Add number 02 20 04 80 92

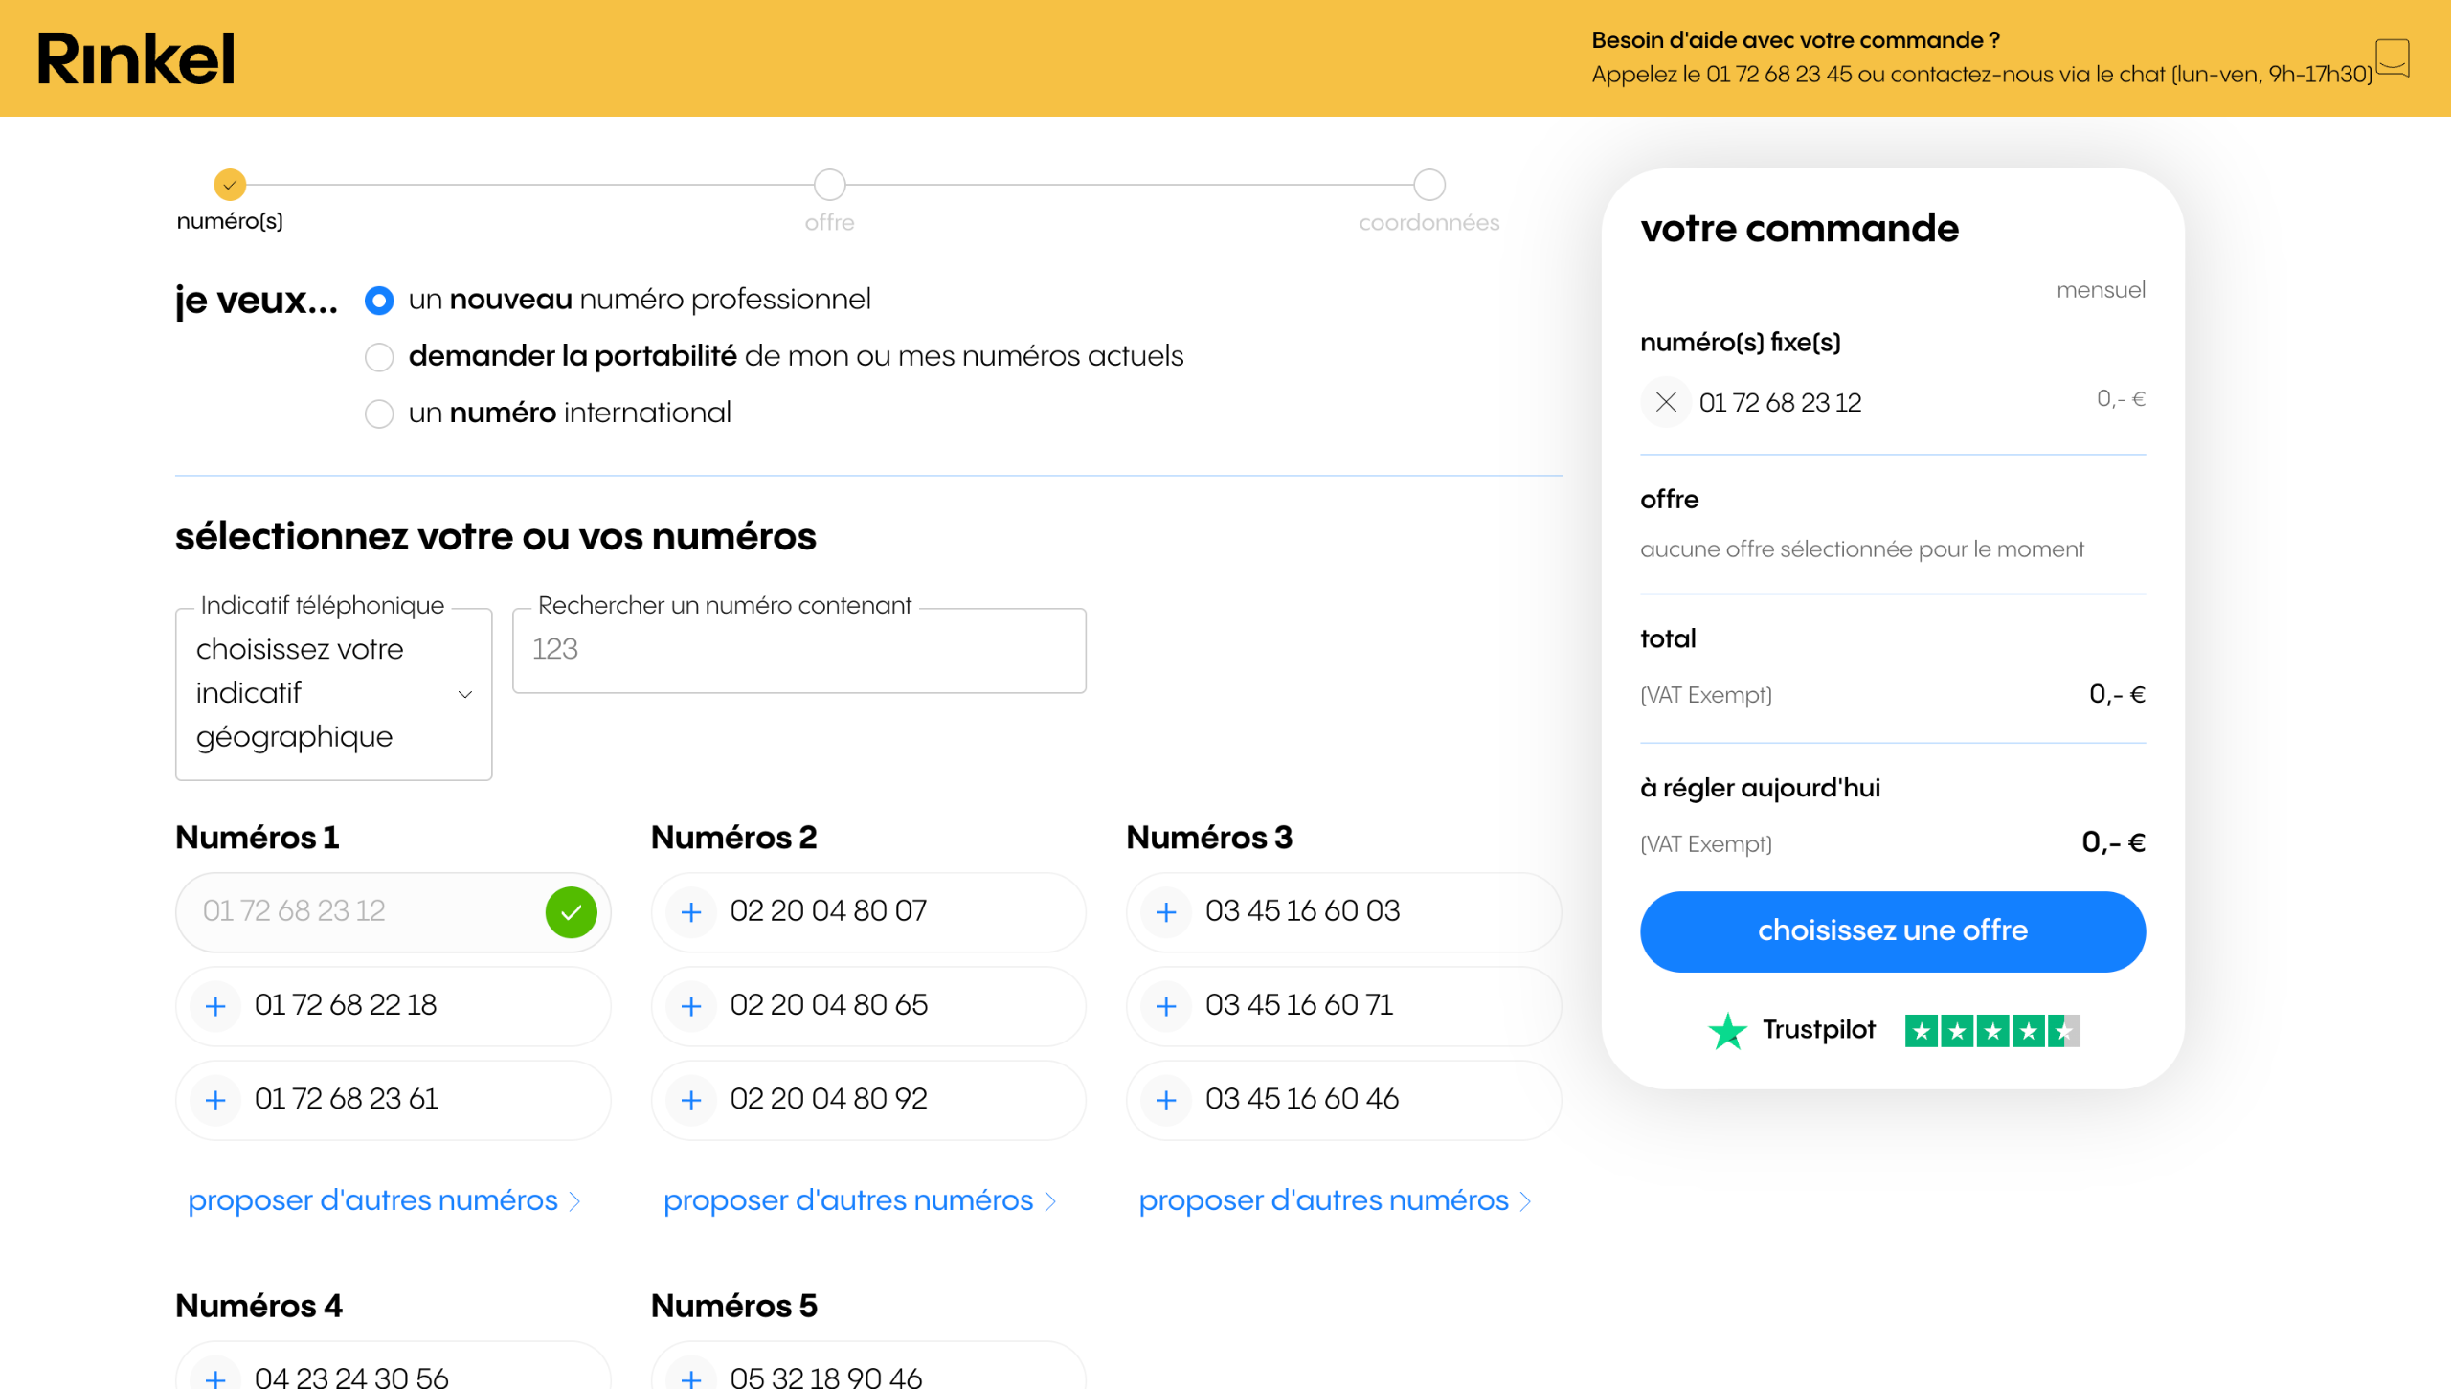pos(690,1100)
